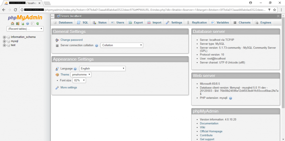Open help icon beside Language label
This screenshot has width=285, height=141.
pyautogui.click(x=75, y=69)
